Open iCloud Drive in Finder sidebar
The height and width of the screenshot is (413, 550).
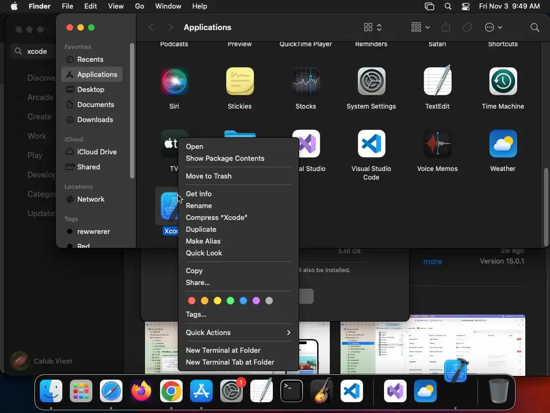pos(92,152)
